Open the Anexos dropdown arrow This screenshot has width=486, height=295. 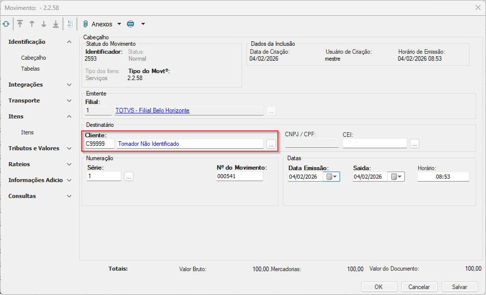(120, 24)
